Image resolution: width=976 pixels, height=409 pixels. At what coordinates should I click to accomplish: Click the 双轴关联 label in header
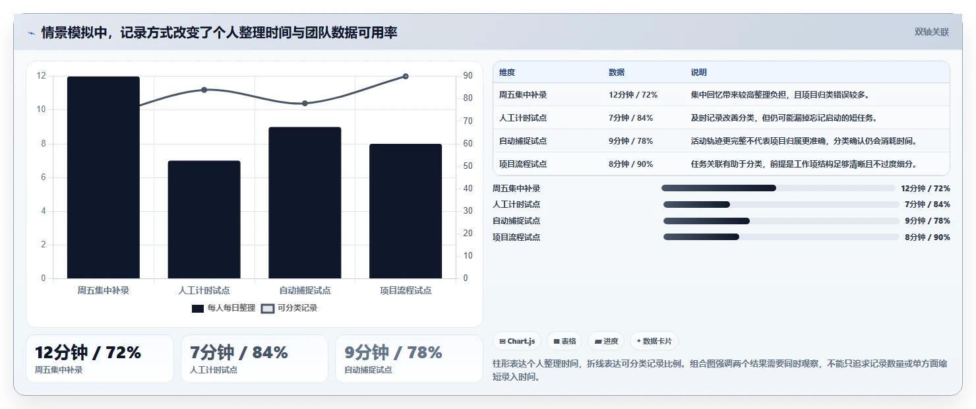[x=931, y=32]
